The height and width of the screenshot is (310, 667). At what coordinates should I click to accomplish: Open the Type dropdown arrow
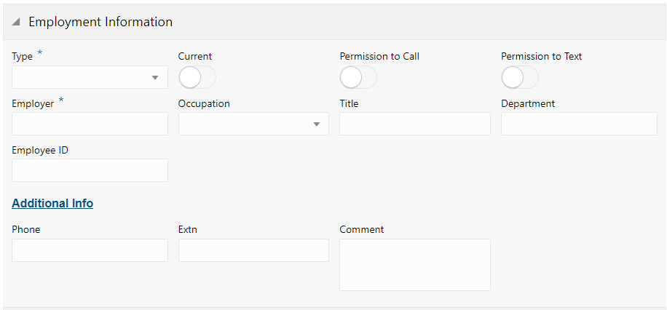click(155, 78)
